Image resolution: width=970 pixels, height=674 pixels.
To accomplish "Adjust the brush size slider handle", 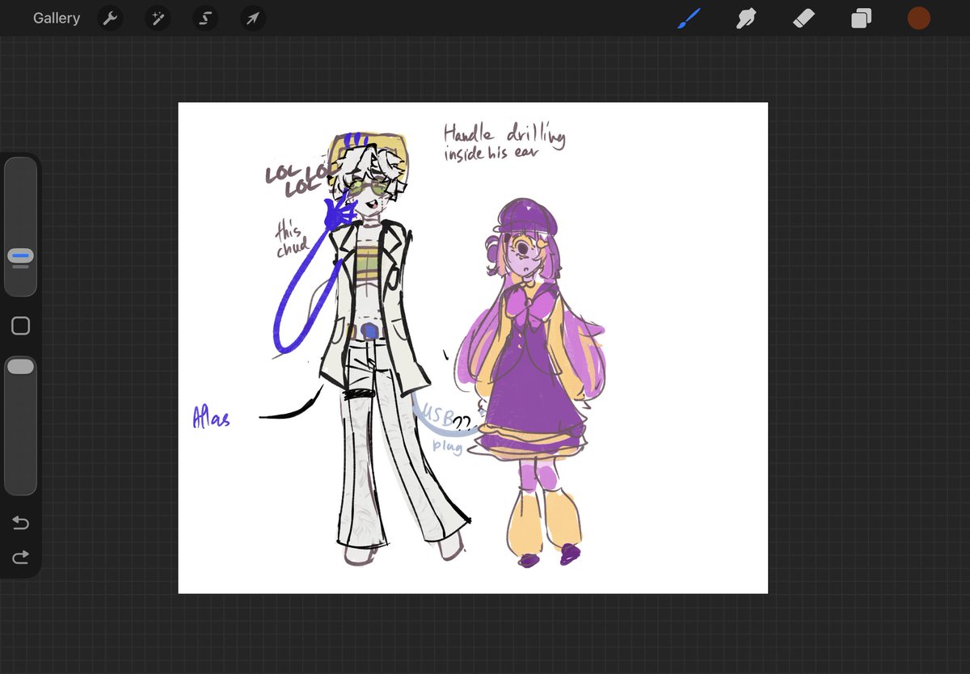I will [x=21, y=256].
